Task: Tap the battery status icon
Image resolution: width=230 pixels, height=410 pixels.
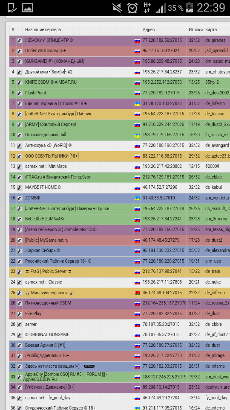Action: [x=189, y=8]
